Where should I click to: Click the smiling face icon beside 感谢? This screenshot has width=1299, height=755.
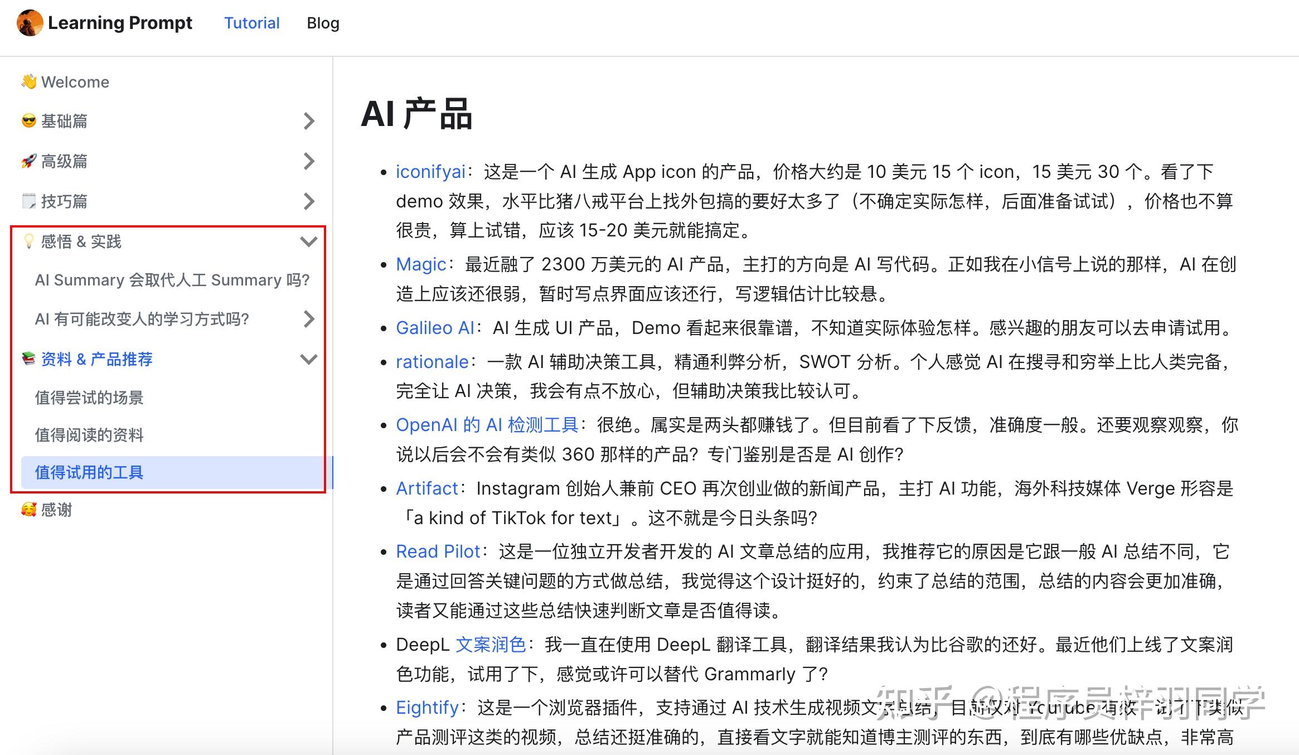(29, 509)
